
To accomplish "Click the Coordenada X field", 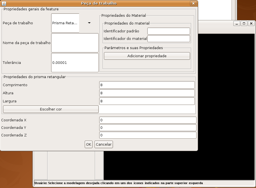I will [x=148, y=120].
